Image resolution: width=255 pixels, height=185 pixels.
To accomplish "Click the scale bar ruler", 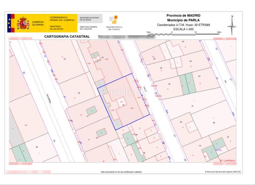I will coord(184,33).
